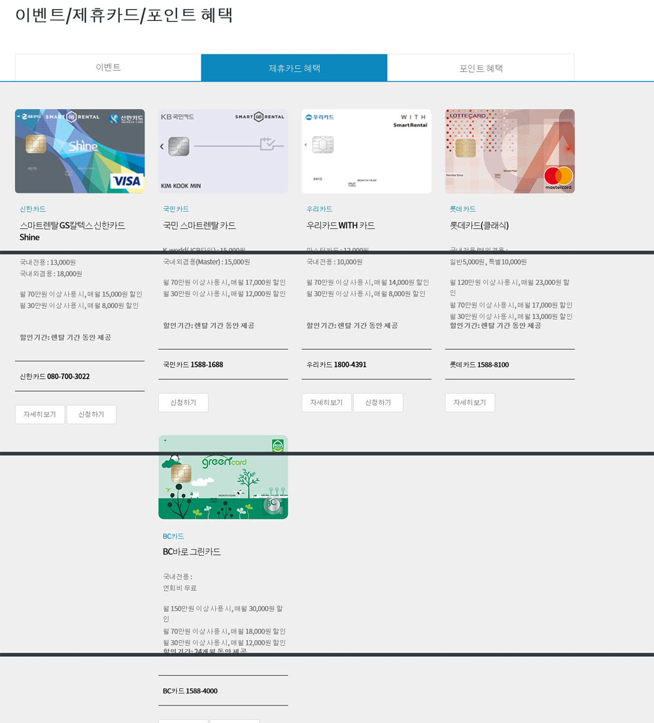The image size is (654, 723).
Task: Click the Shinhan Shine VISA card image
Action: tap(80, 151)
